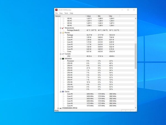Select the Clocks tree label
The height and width of the screenshot is (125, 166).
click(x=67, y=91)
